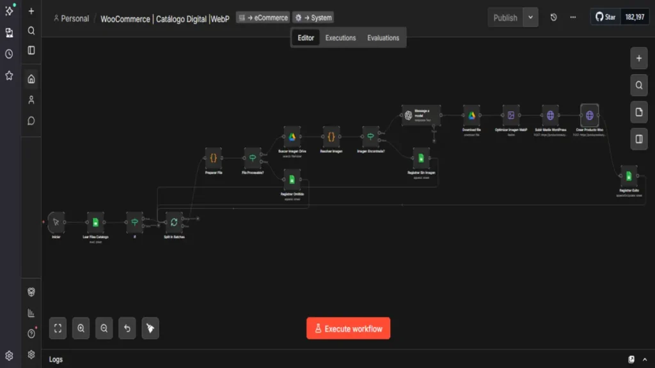Select the Split In Batches node
655x368 pixels.
pyautogui.click(x=173, y=223)
